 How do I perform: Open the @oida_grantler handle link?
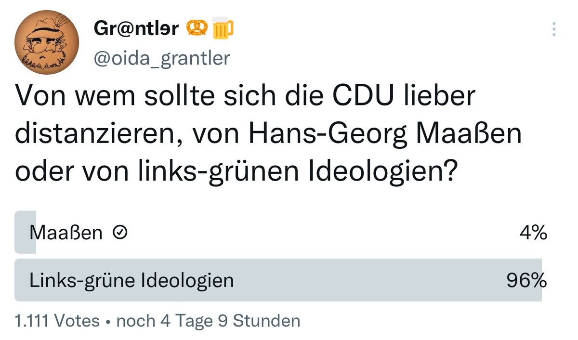tap(162, 58)
